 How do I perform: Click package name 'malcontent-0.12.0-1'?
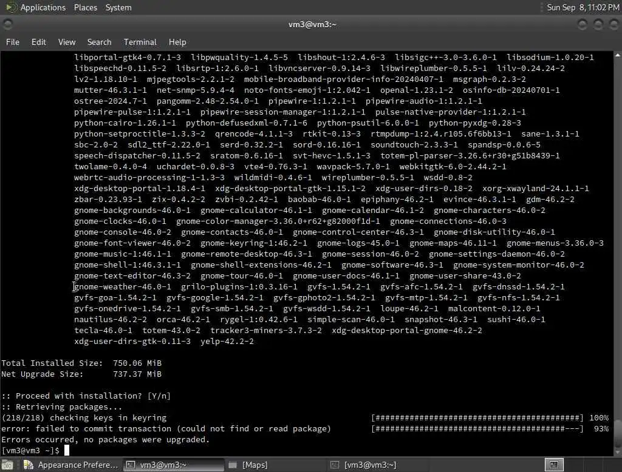click(494, 308)
